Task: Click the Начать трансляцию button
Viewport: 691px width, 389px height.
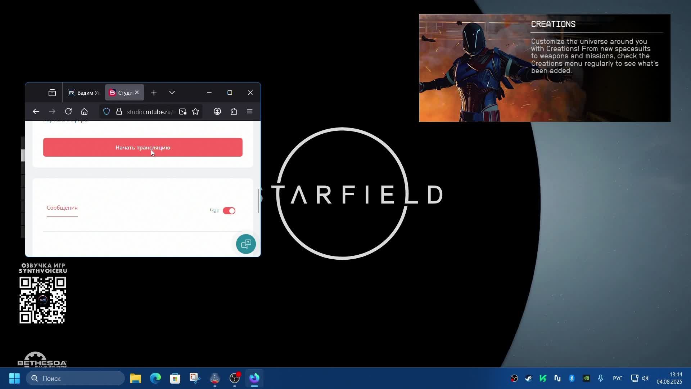Action: [143, 147]
